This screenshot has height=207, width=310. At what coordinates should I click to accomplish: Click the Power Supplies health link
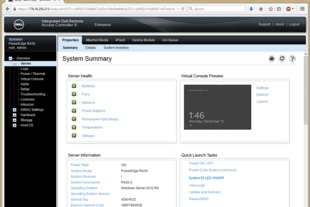click(x=93, y=111)
